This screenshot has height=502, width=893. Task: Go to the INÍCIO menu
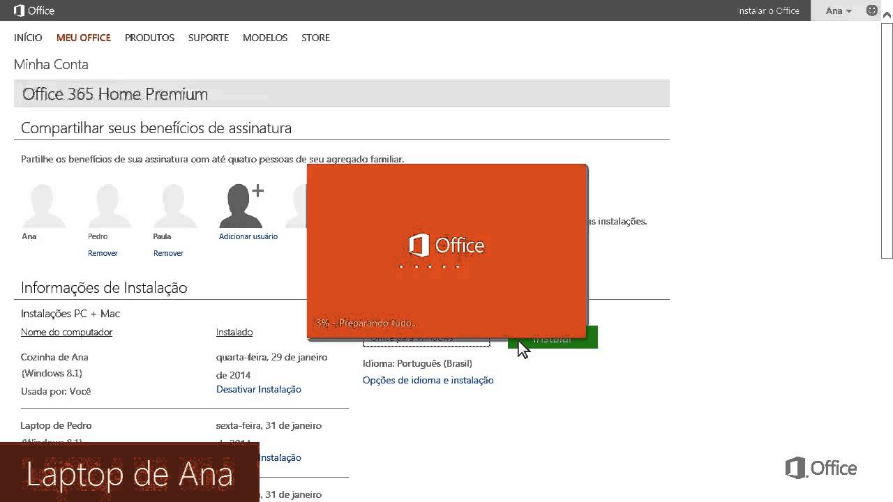coord(28,38)
